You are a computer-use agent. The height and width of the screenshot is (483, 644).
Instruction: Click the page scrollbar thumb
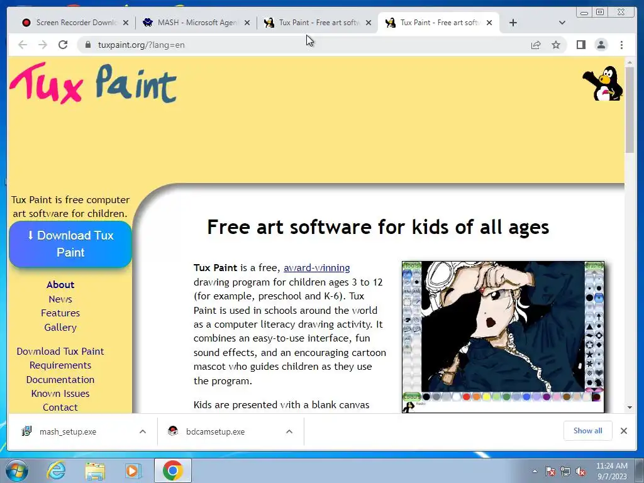coord(630,109)
